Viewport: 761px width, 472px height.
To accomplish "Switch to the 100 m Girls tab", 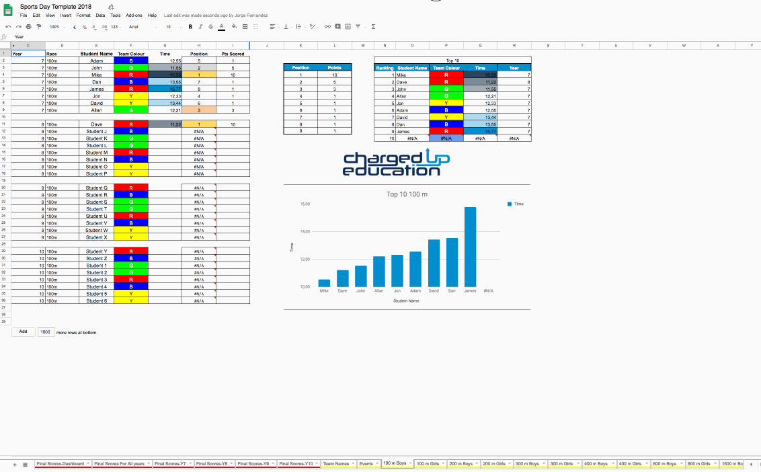I will [430, 464].
